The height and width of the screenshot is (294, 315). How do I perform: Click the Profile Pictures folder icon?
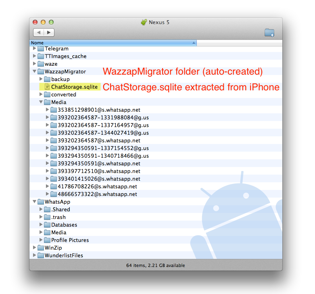click(x=47, y=240)
